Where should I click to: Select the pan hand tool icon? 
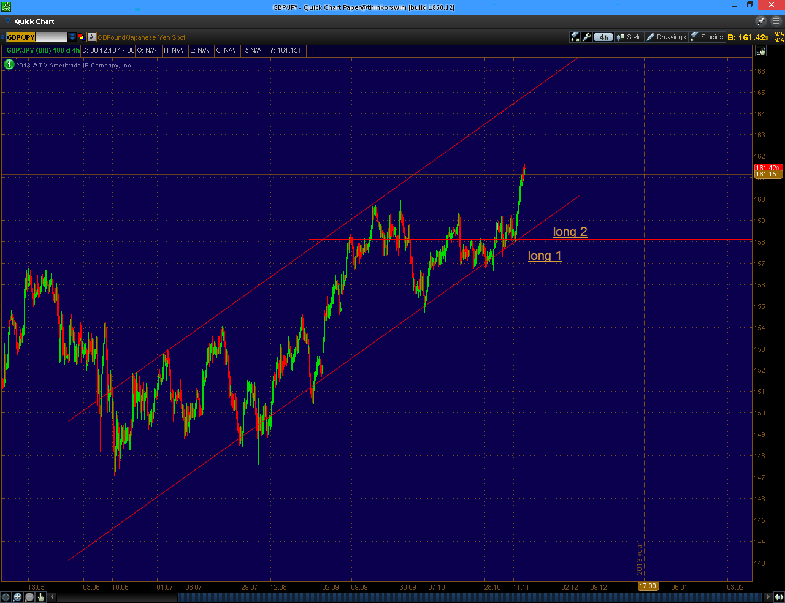pyautogui.click(x=41, y=597)
